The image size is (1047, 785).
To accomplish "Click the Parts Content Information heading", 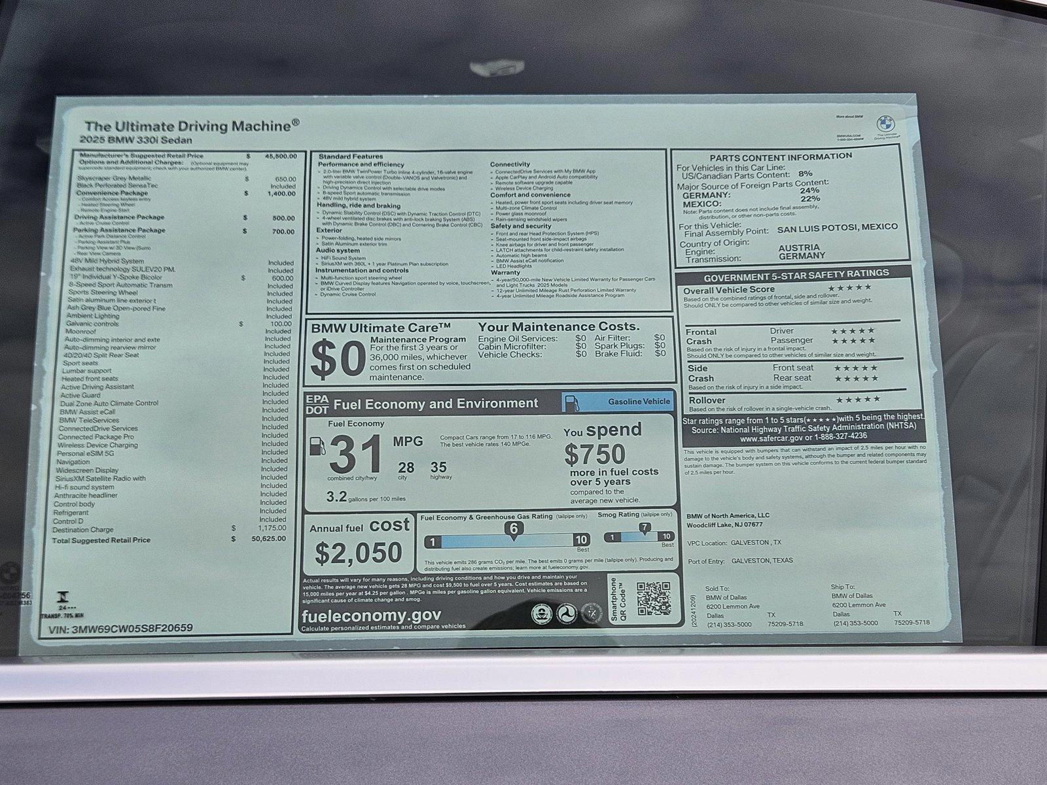I will click(781, 156).
